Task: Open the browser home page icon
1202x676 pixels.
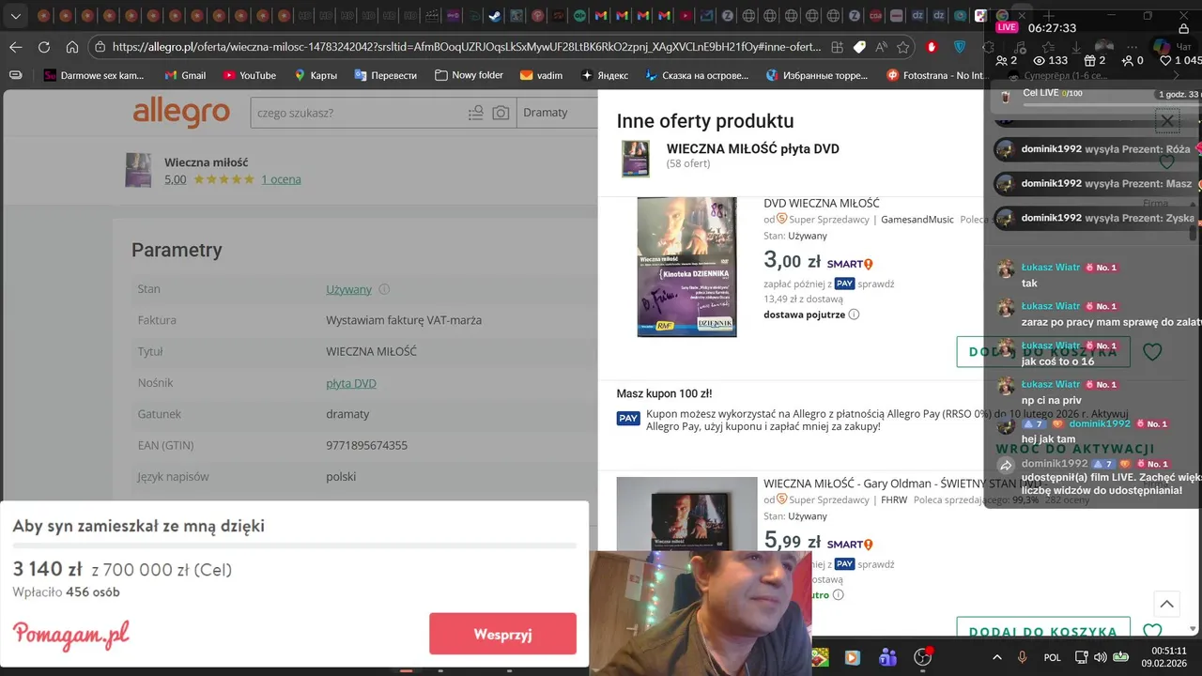Action: tap(72, 47)
